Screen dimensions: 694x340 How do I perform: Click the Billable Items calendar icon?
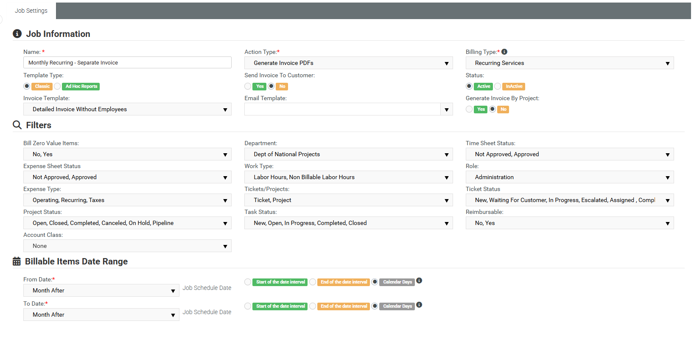(x=17, y=261)
